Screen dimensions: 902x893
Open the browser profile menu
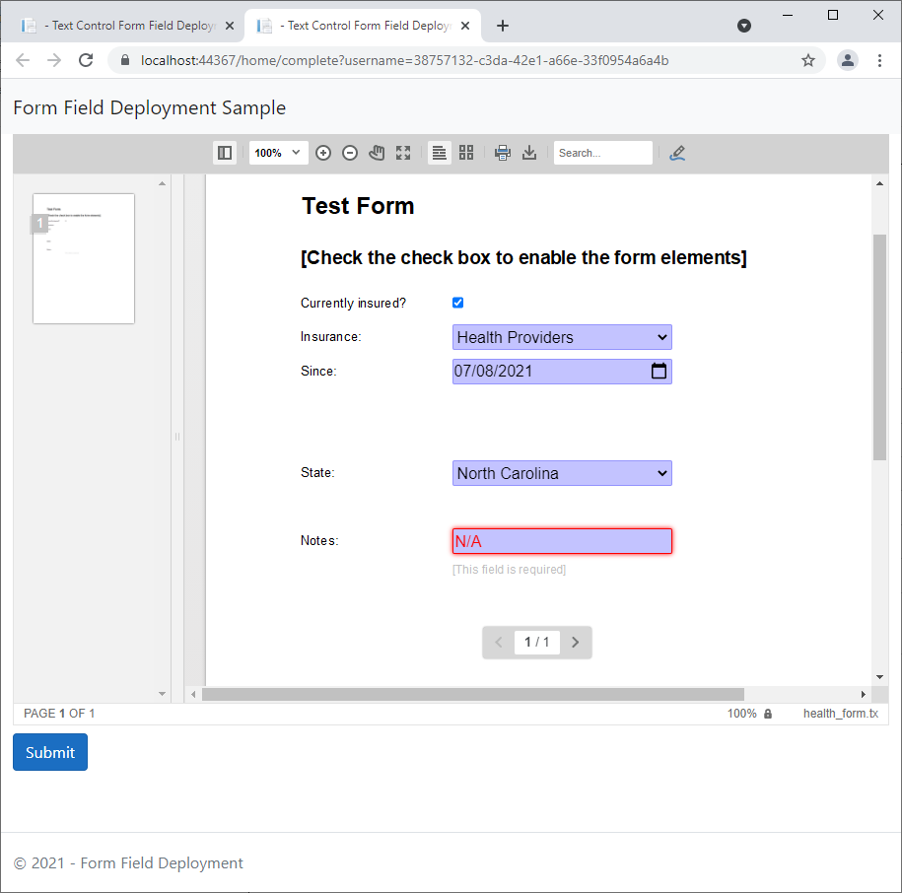tap(848, 60)
